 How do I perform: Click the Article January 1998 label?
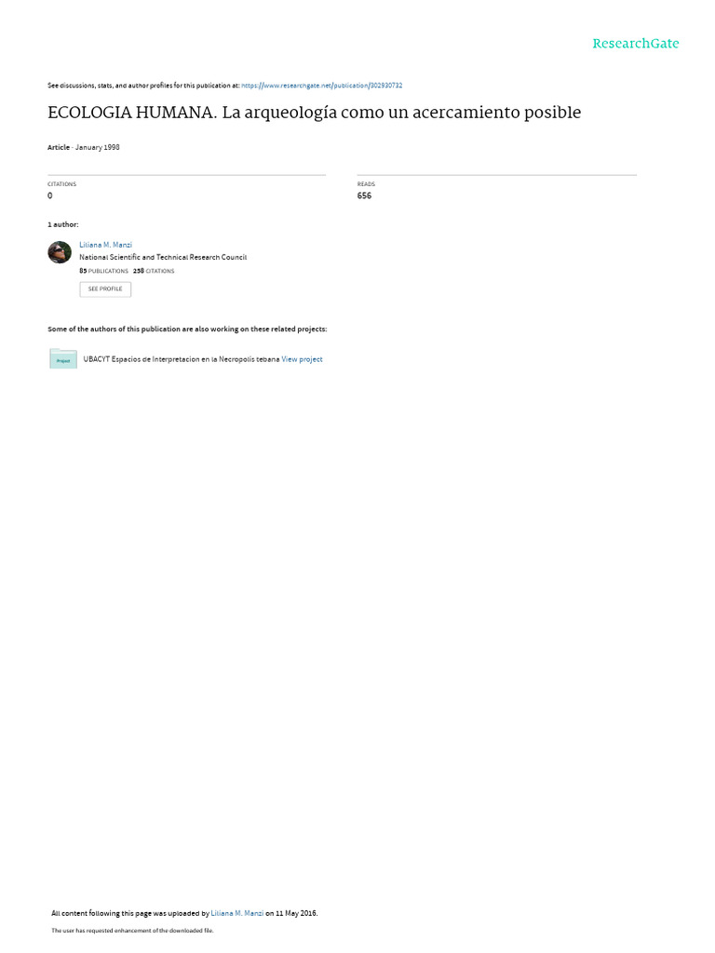click(83, 148)
